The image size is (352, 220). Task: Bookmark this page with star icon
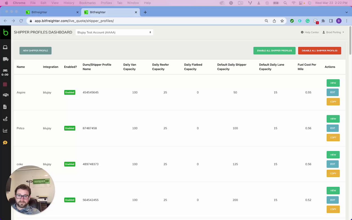click(282, 21)
